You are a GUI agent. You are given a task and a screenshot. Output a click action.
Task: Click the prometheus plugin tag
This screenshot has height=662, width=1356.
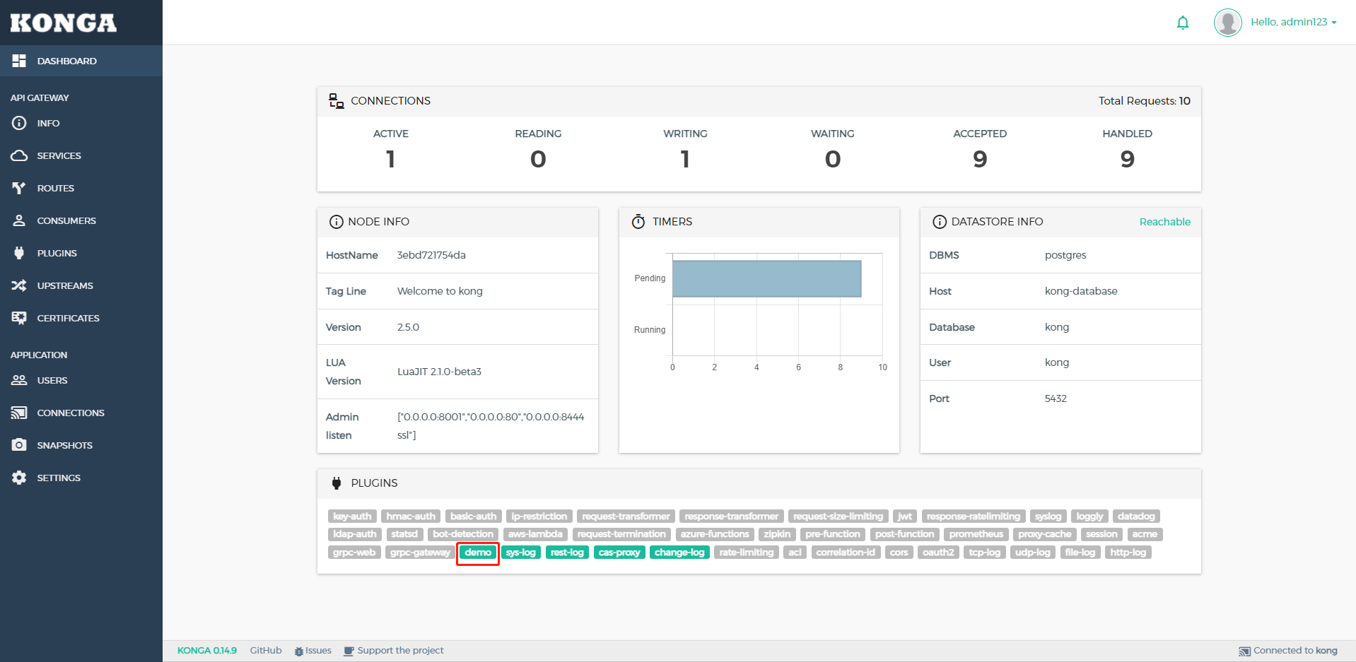pyautogui.click(x=976, y=534)
